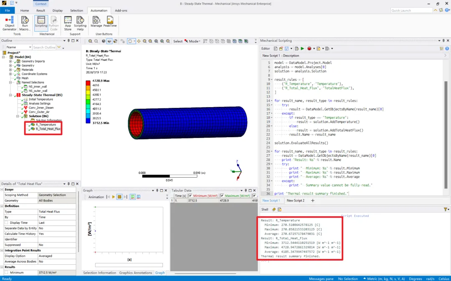
Task: Click the Shell filter funnel icon
Action: [445, 210]
